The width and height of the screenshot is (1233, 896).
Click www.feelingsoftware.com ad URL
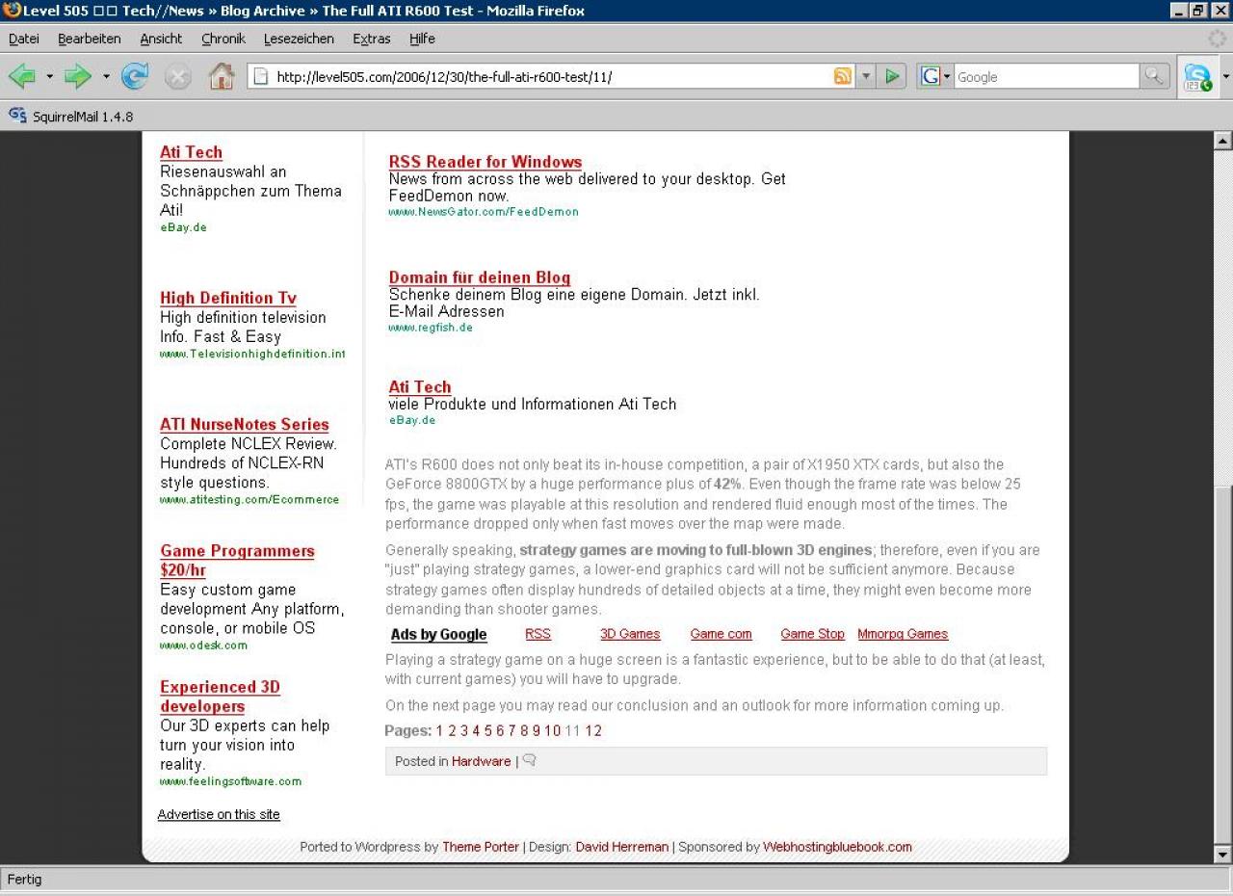230,781
